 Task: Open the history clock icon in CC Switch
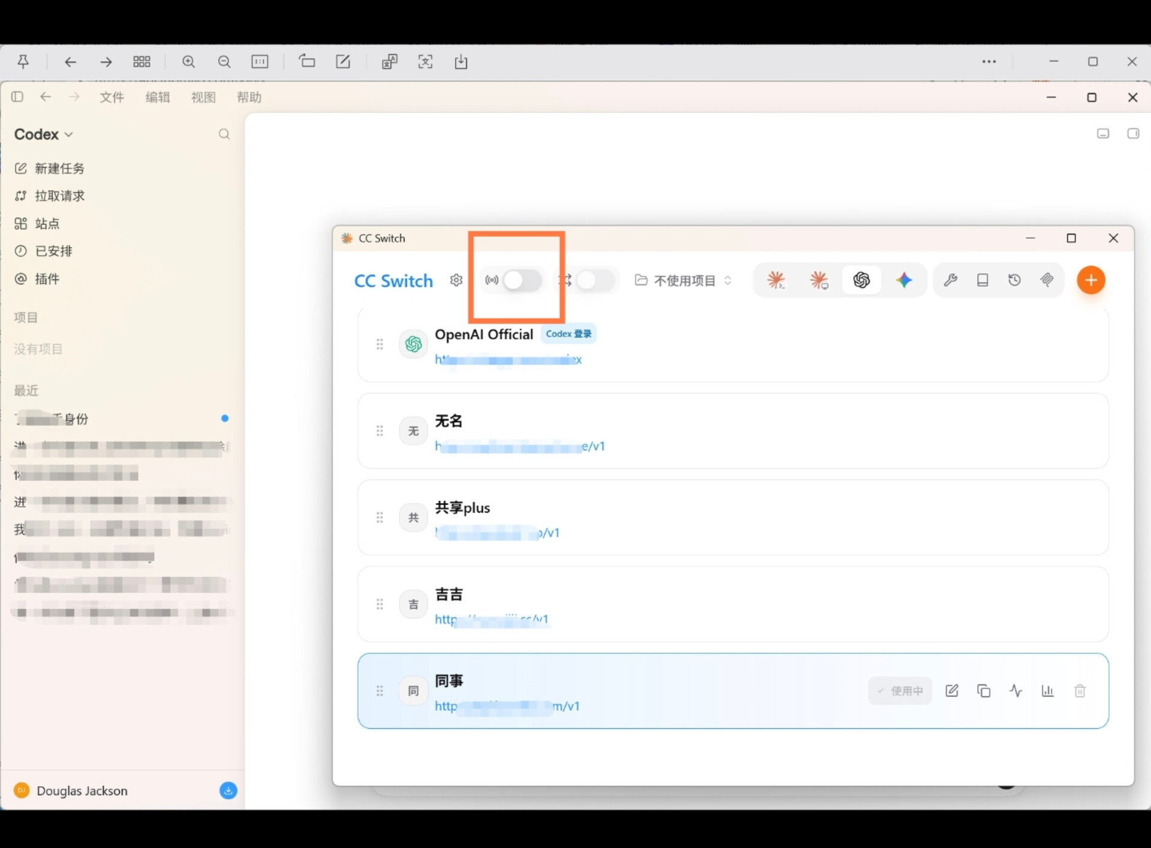coord(1014,280)
